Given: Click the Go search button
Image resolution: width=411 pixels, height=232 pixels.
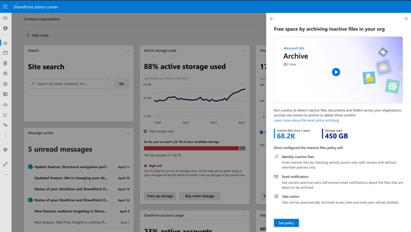Looking at the screenshot, I should tap(122, 83).
